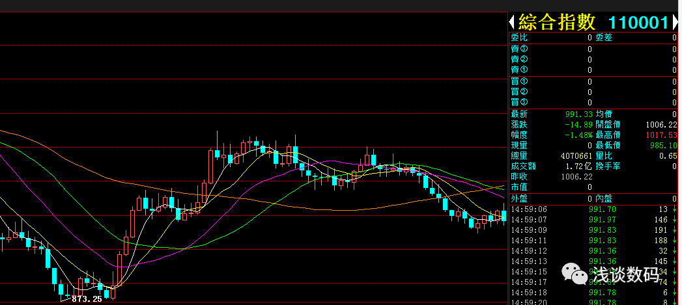Click the 幅度 value -1.48%
This screenshot has height=305, width=682.
(578, 135)
